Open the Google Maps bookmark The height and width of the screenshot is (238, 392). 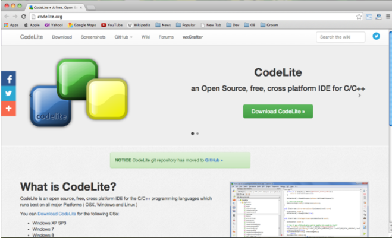(x=82, y=25)
